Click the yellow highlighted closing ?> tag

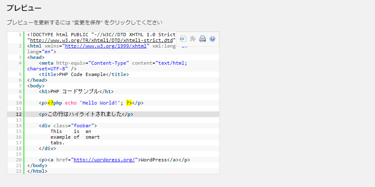click(129, 103)
